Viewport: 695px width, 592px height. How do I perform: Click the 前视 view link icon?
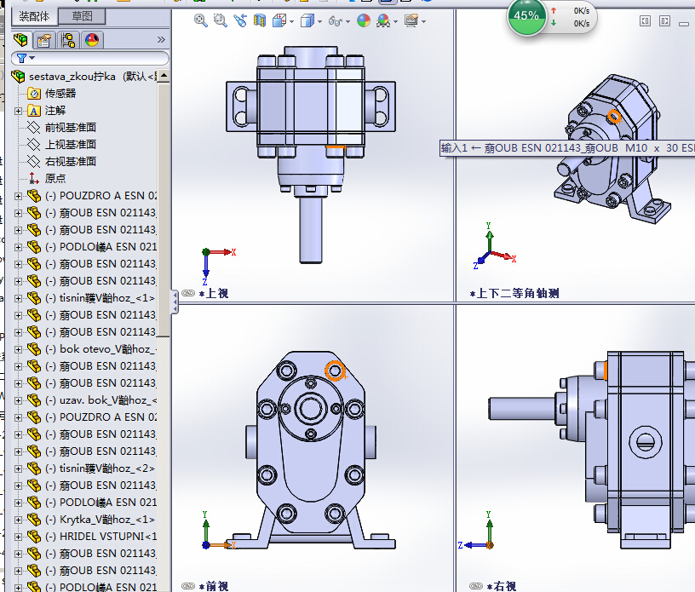pyautogui.click(x=188, y=586)
